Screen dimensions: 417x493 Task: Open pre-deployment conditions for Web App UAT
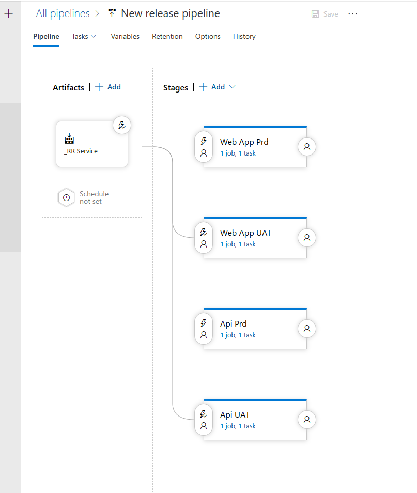coord(204,237)
